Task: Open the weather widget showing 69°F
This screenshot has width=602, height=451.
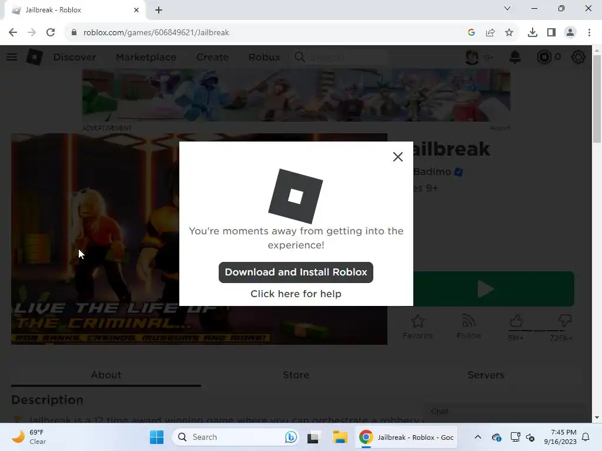Action: click(x=29, y=437)
